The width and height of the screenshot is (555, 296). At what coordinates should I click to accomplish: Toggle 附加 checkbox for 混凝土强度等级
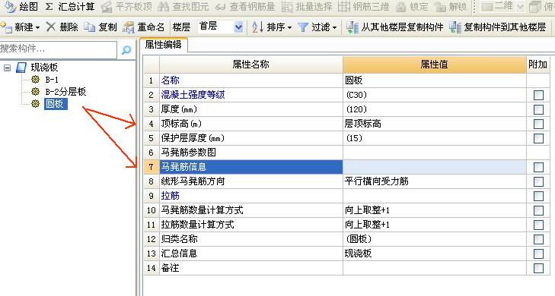(538, 96)
